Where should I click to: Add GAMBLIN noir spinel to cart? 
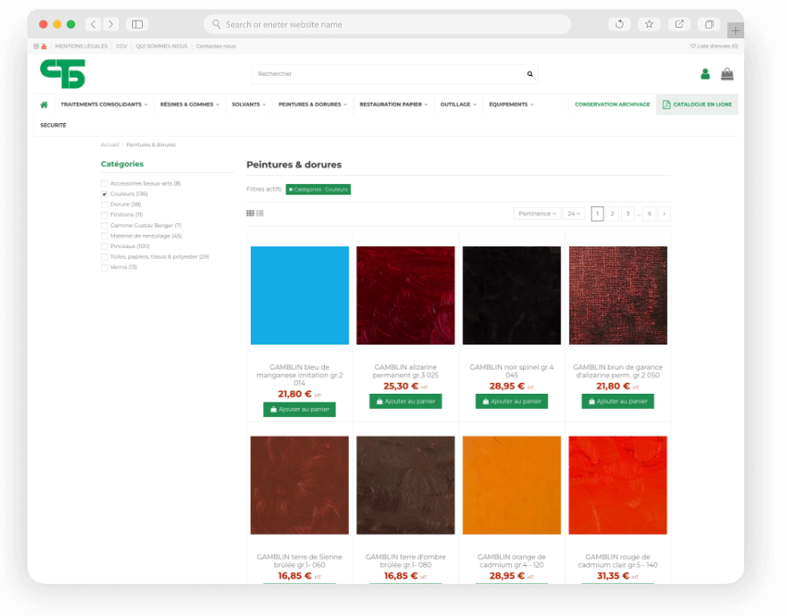(x=511, y=402)
